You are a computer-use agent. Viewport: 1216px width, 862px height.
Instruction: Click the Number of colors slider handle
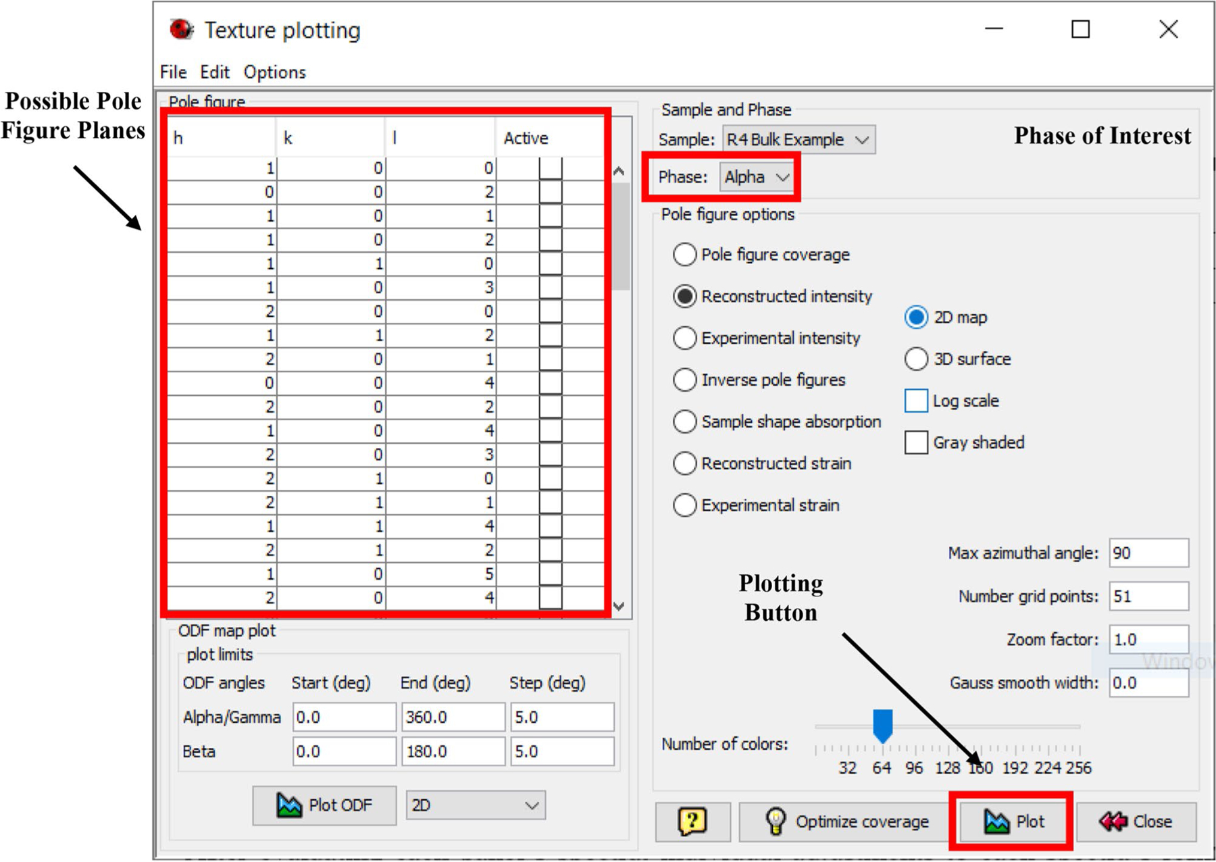coord(882,726)
